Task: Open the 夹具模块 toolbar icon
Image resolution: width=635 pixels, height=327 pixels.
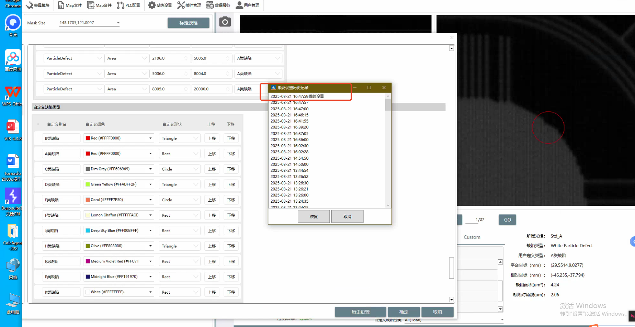Action: pyautogui.click(x=38, y=5)
